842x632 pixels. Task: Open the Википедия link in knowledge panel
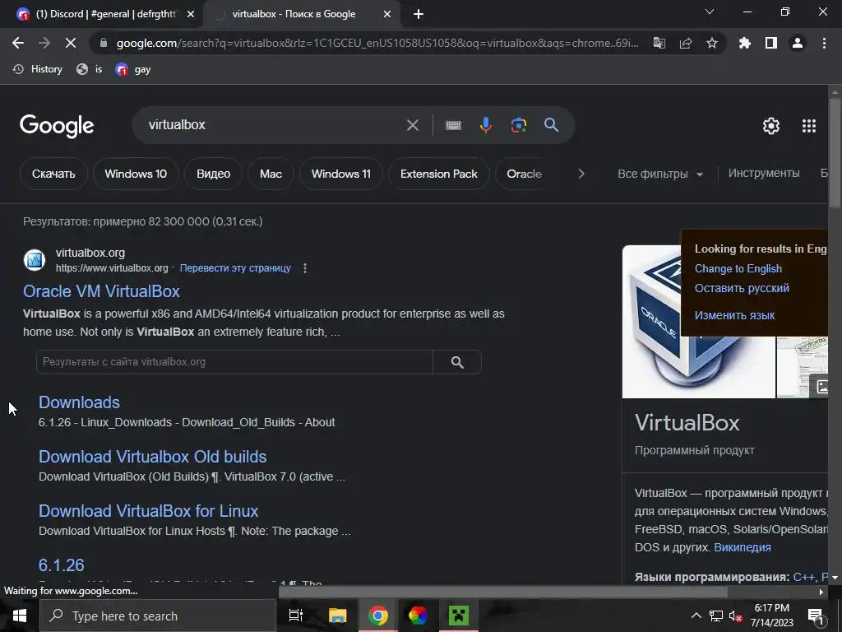tap(743, 547)
